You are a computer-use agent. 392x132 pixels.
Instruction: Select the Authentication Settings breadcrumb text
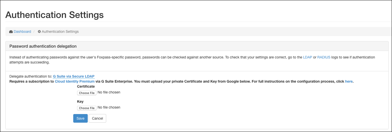tap(60, 32)
